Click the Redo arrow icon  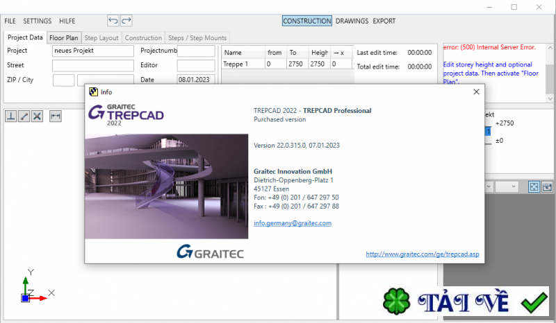pyautogui.click(x=126, y=21)
